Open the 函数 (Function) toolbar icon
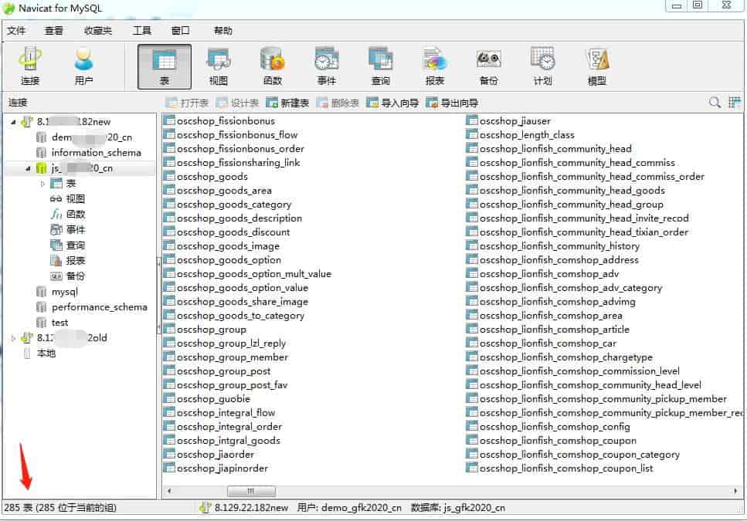Image resolution: width=747 pixels, height=521 pixels. click(x=273, y=66)
